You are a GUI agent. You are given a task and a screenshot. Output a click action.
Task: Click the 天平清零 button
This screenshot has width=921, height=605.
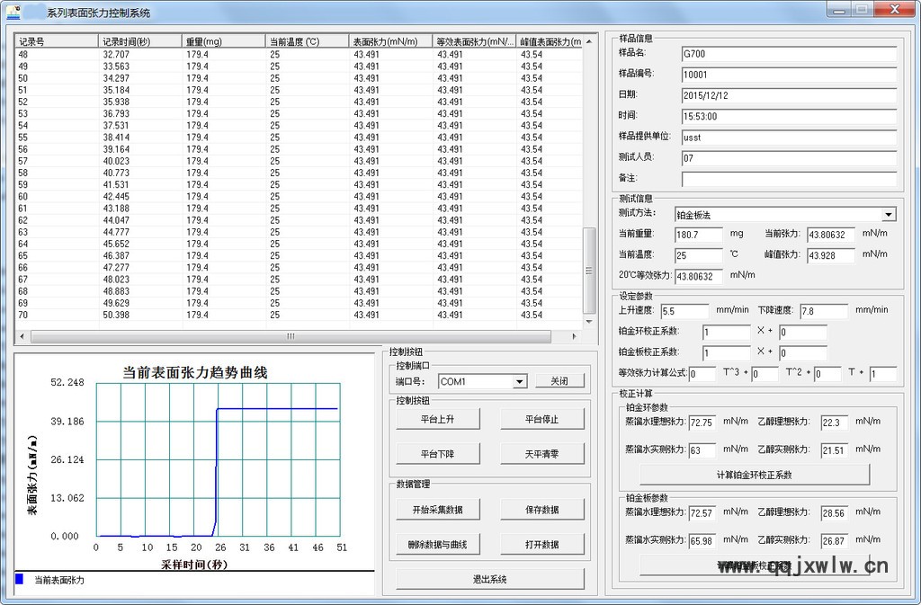click(x=542, y=454)
